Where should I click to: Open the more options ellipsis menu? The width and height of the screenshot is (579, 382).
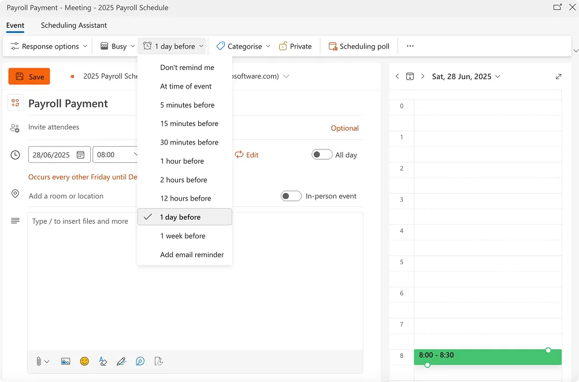[x=410, y=46]
